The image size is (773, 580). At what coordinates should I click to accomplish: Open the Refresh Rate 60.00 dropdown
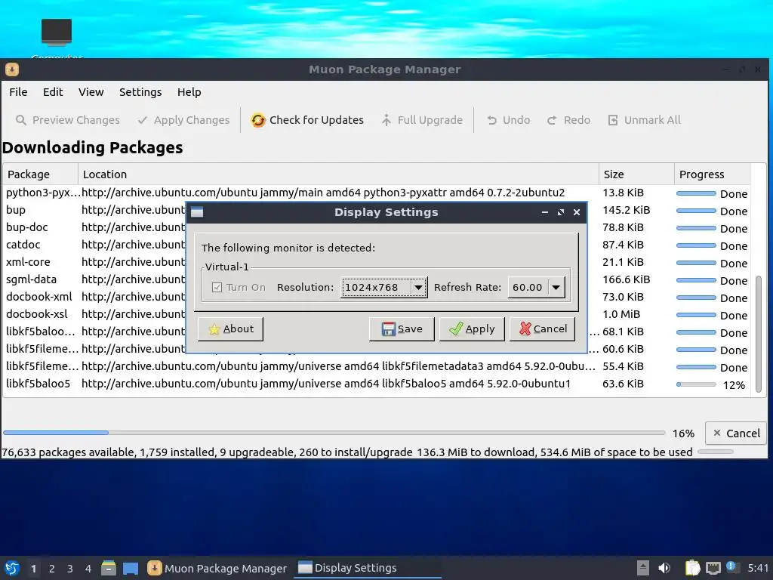pyautogui.click(x=537, y=287)
